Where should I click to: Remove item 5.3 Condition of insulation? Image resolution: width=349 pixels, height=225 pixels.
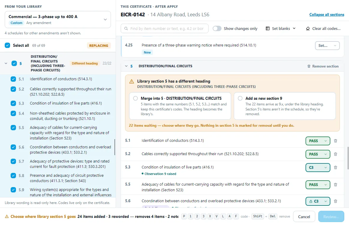[335, 168]
